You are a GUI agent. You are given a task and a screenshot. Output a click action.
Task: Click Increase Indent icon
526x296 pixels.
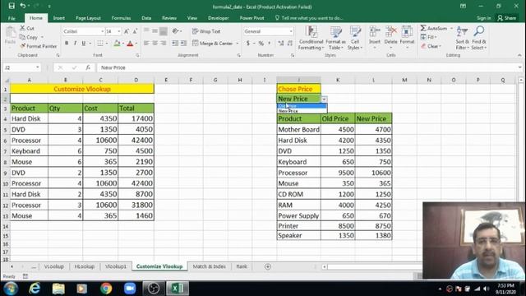click(183, 44)
